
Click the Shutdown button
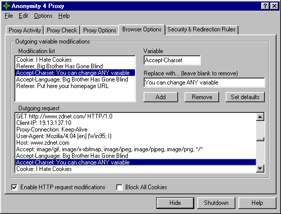(x=216, y=203)
